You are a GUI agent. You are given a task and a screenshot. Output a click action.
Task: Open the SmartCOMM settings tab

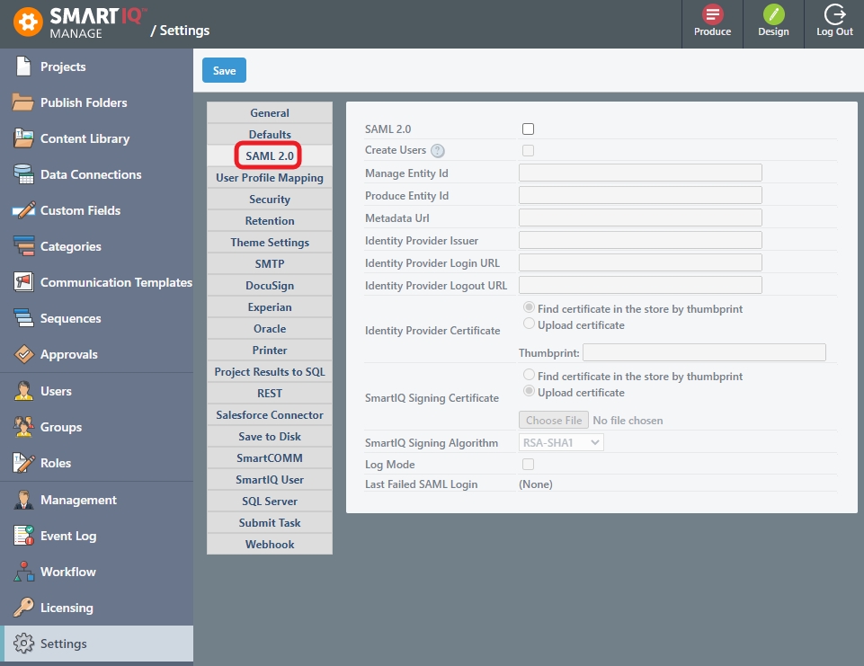pos(270,457)
